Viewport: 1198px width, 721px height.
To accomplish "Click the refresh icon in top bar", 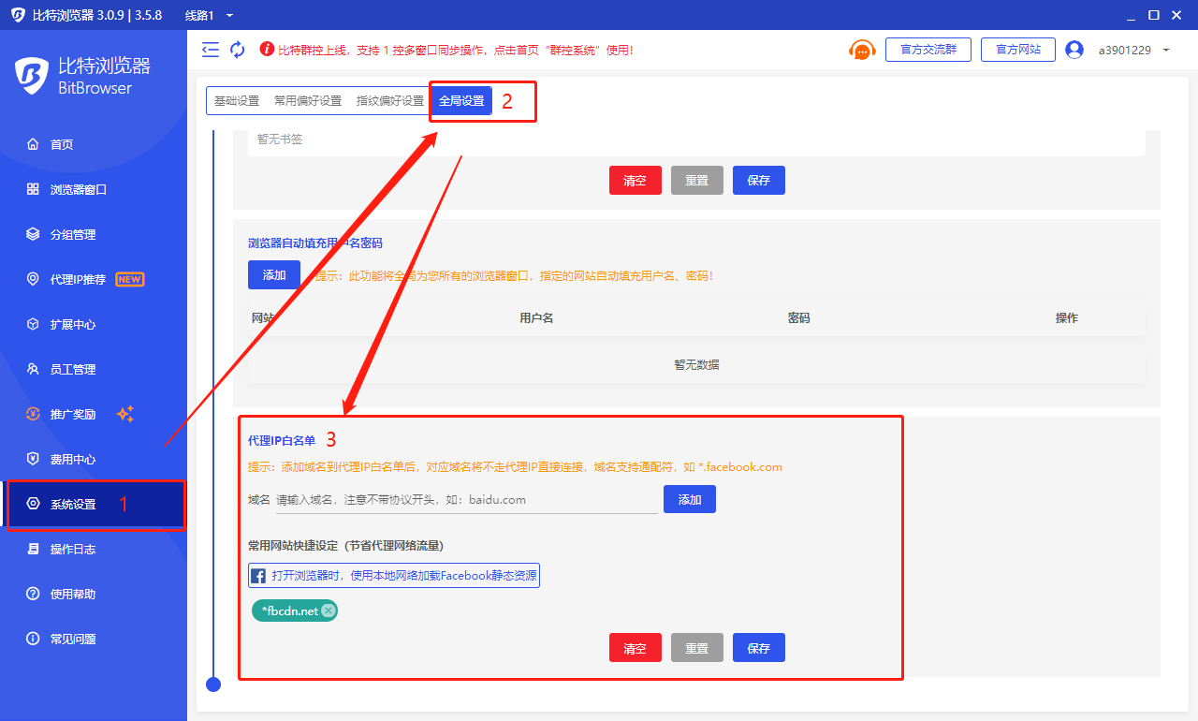I will coord(238,50).
